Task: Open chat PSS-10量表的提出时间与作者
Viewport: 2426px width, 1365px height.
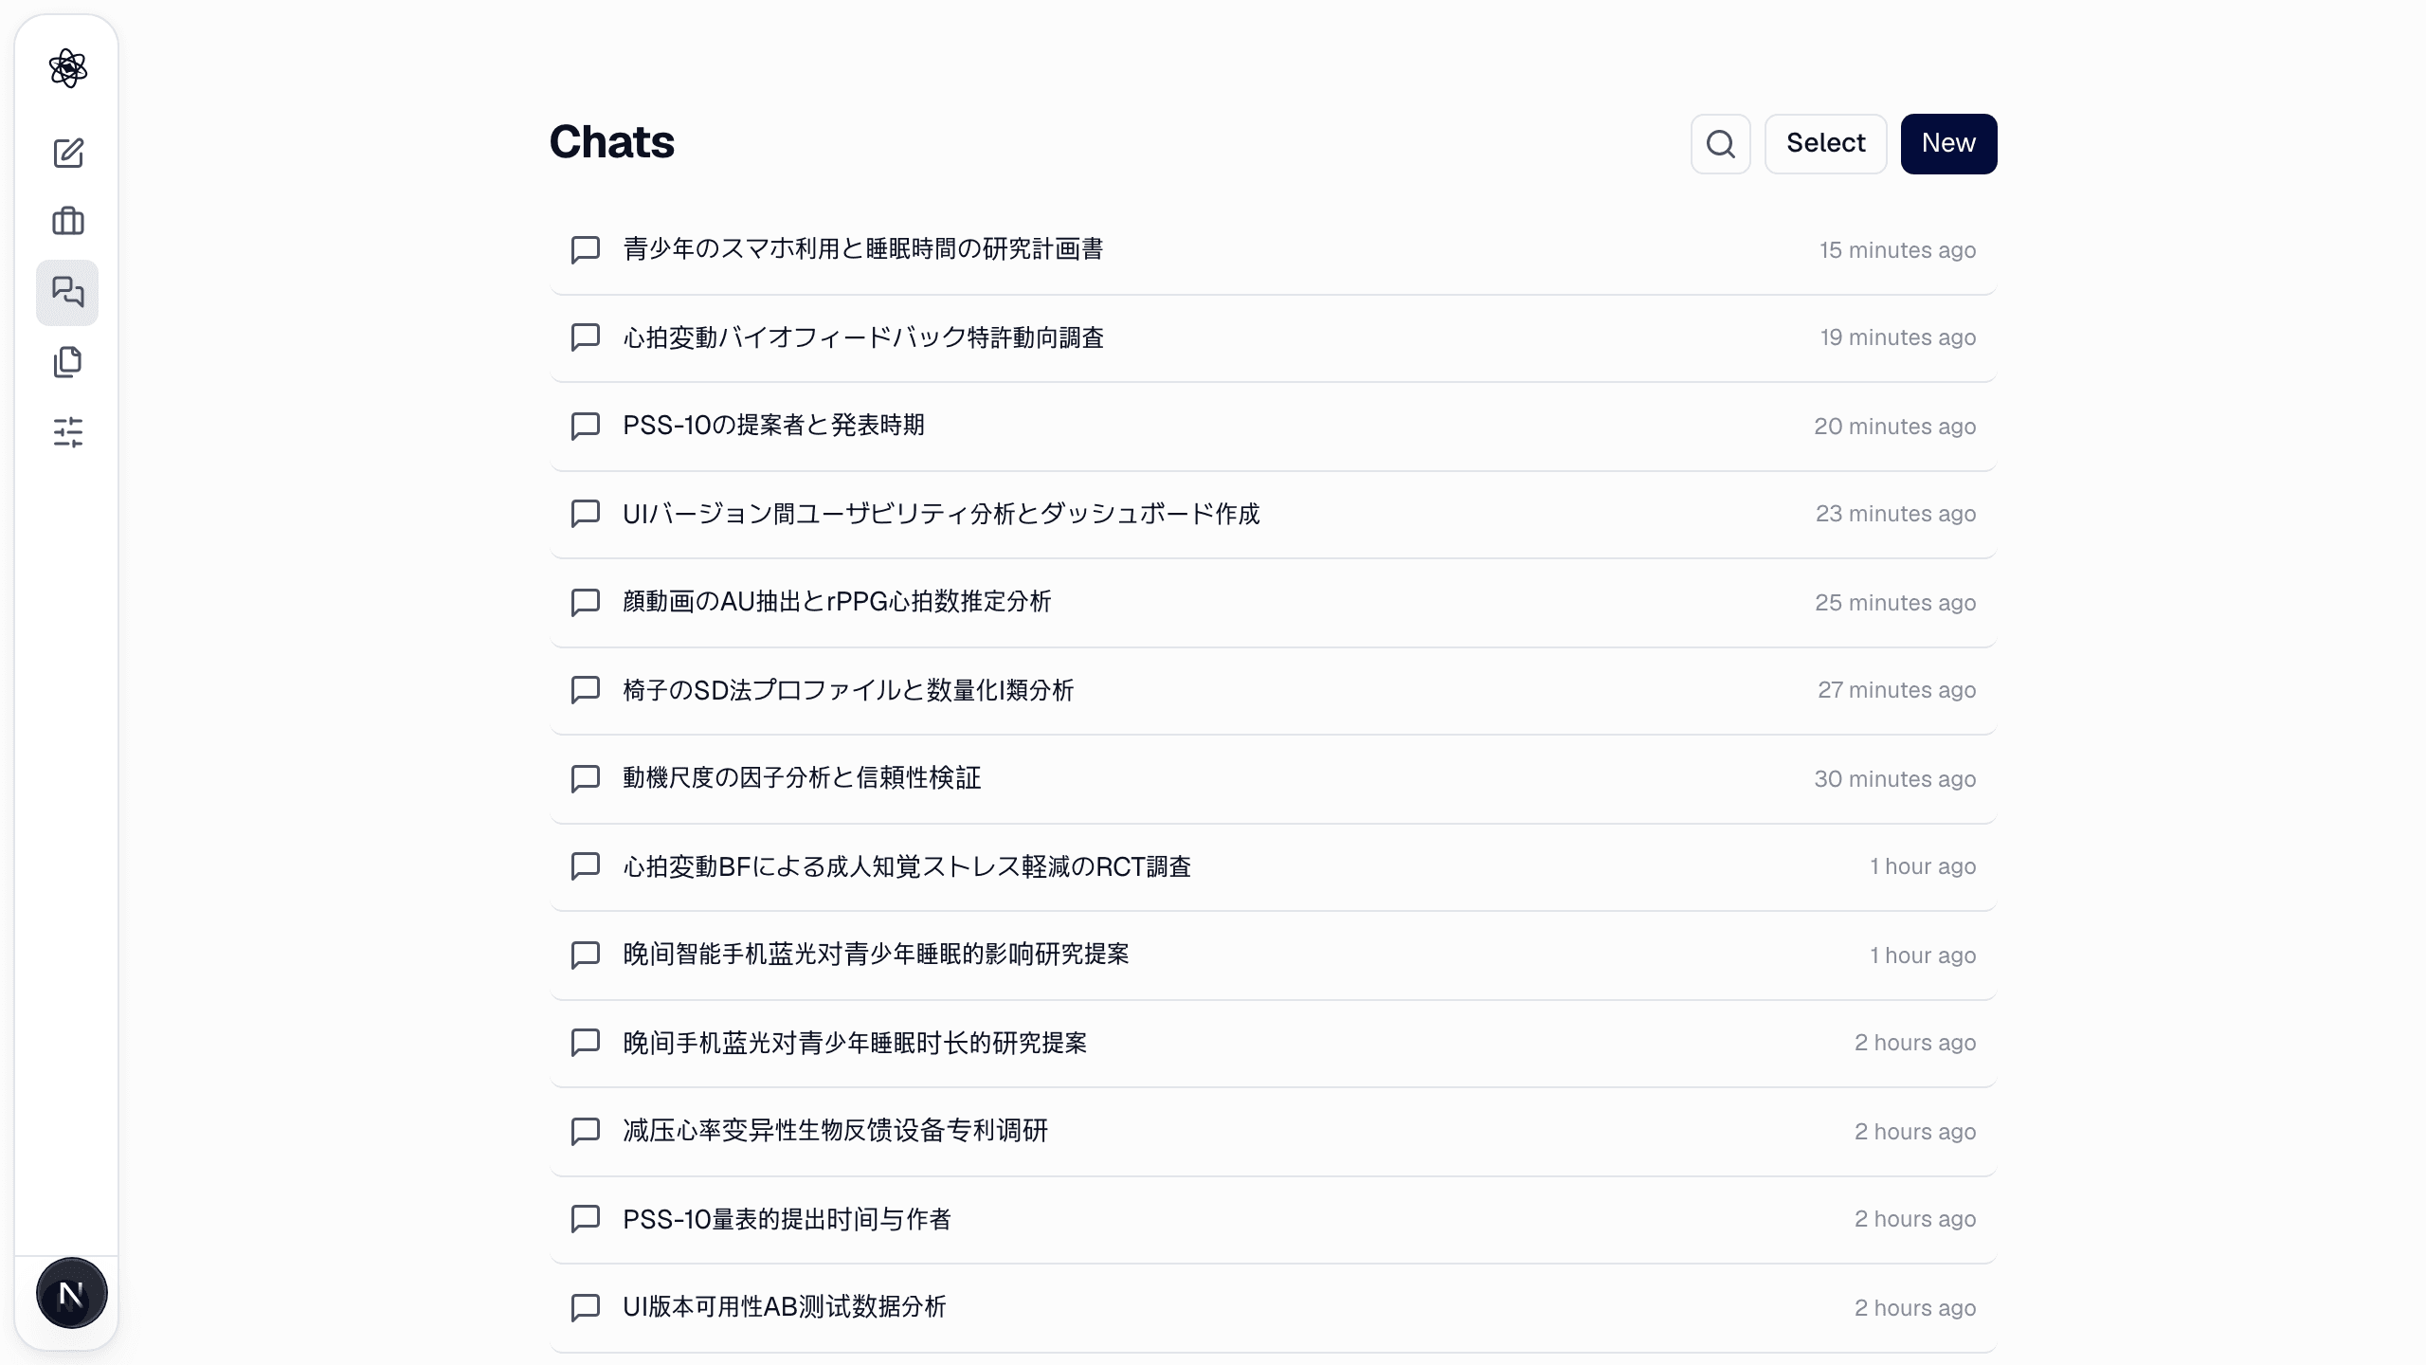Action: (1273, 1220)
